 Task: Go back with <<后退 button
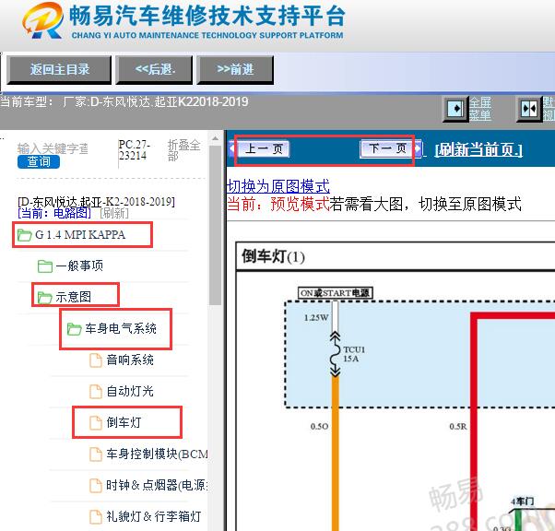click(155, 70)
